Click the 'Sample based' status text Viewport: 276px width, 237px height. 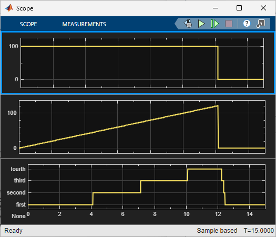[x=217, y=231]
